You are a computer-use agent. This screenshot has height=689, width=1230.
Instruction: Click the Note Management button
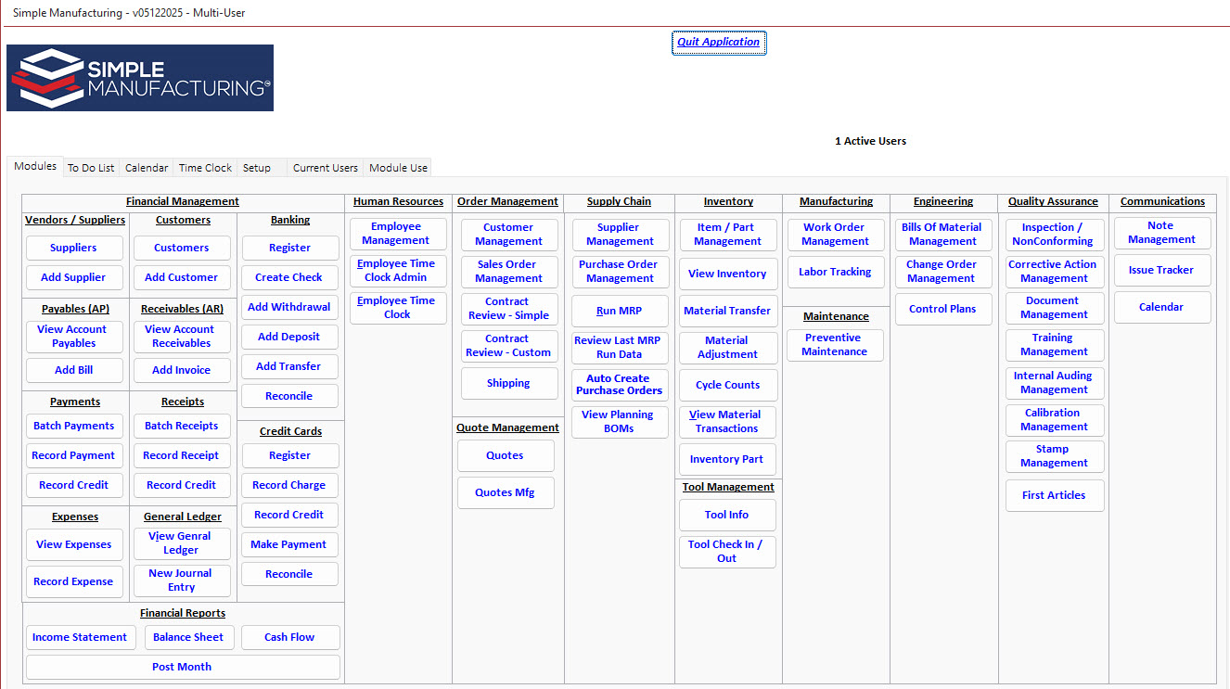point(1162,233)
